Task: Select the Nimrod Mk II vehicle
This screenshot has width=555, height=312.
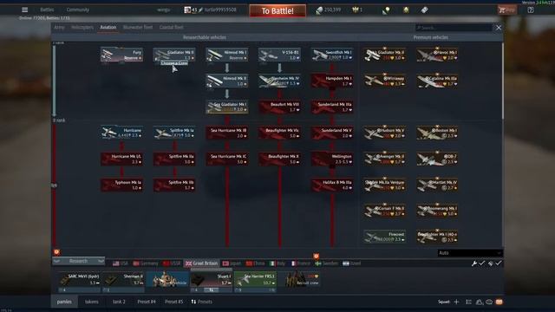Action: [x=227, y=81]
